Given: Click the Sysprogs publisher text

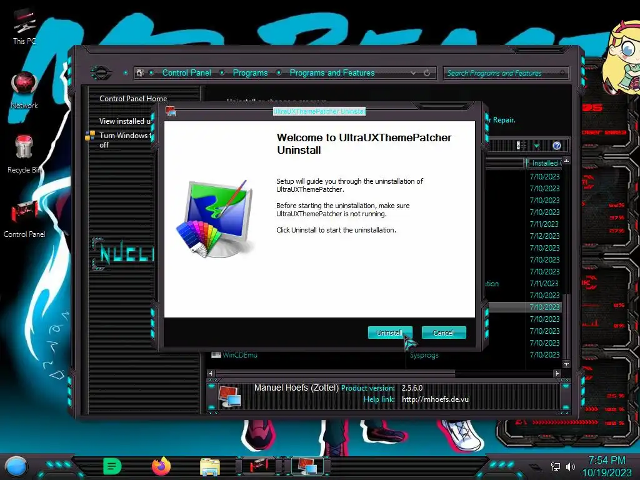Looking at the screenshot, I should point(424,355).
